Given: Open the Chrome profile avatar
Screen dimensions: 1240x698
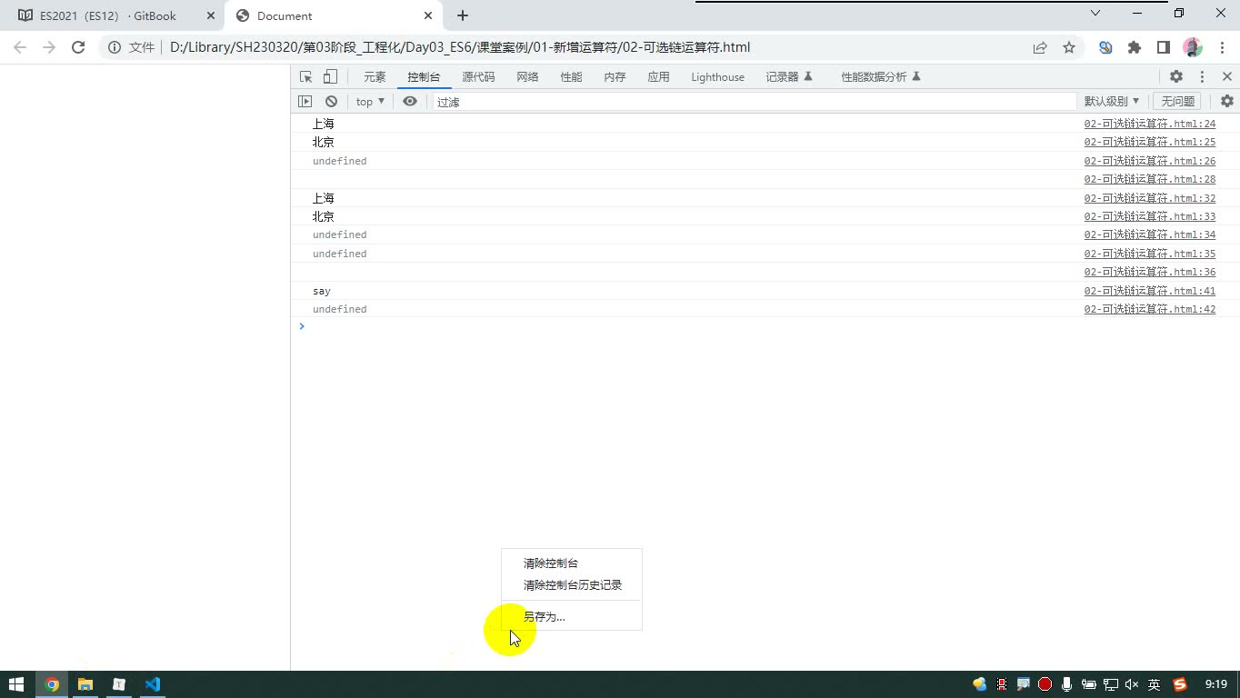Looking at the screenshot, I should pos(1193,47).
